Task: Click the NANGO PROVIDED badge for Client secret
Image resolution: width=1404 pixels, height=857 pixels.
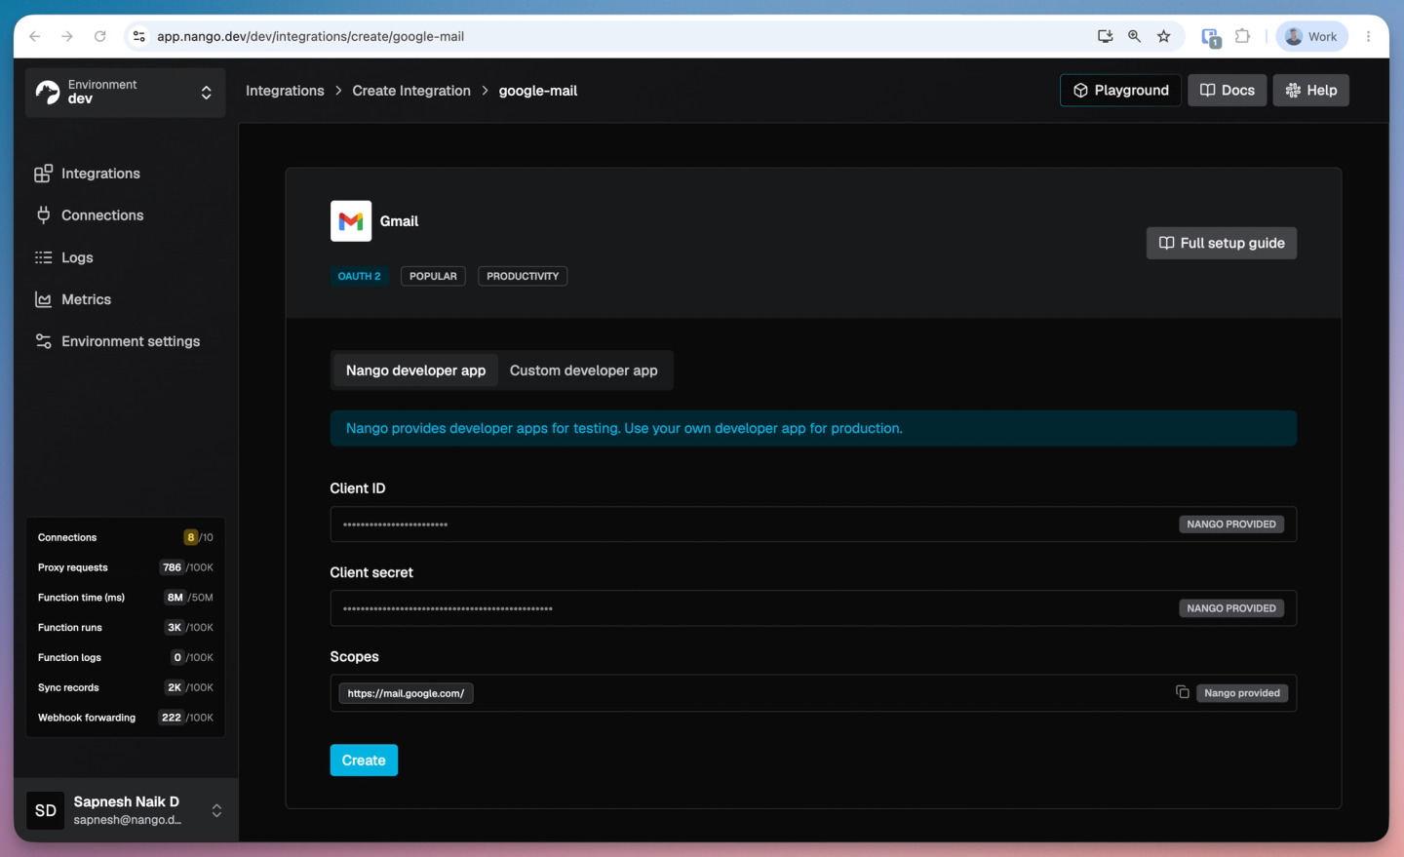Action: (x=1231, y=608)
